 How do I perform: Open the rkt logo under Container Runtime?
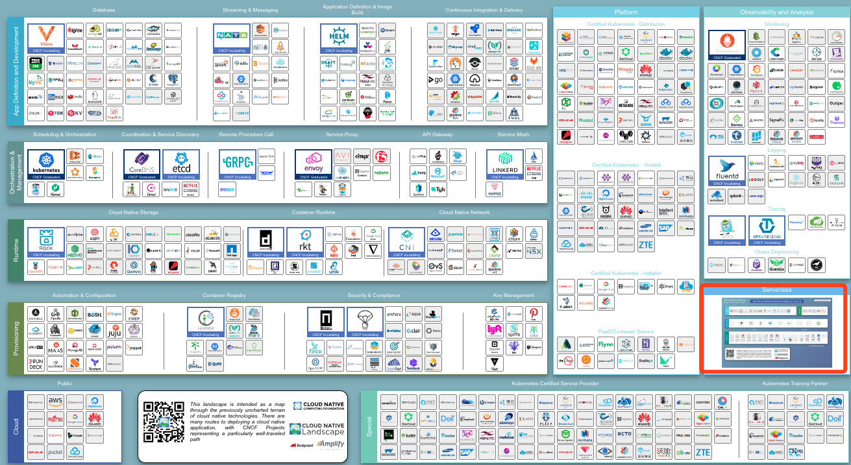coord(305,241)
